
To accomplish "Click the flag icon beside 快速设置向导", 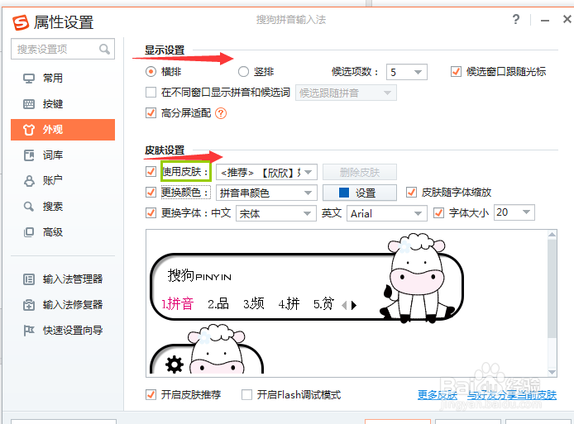I will (29, 331).
